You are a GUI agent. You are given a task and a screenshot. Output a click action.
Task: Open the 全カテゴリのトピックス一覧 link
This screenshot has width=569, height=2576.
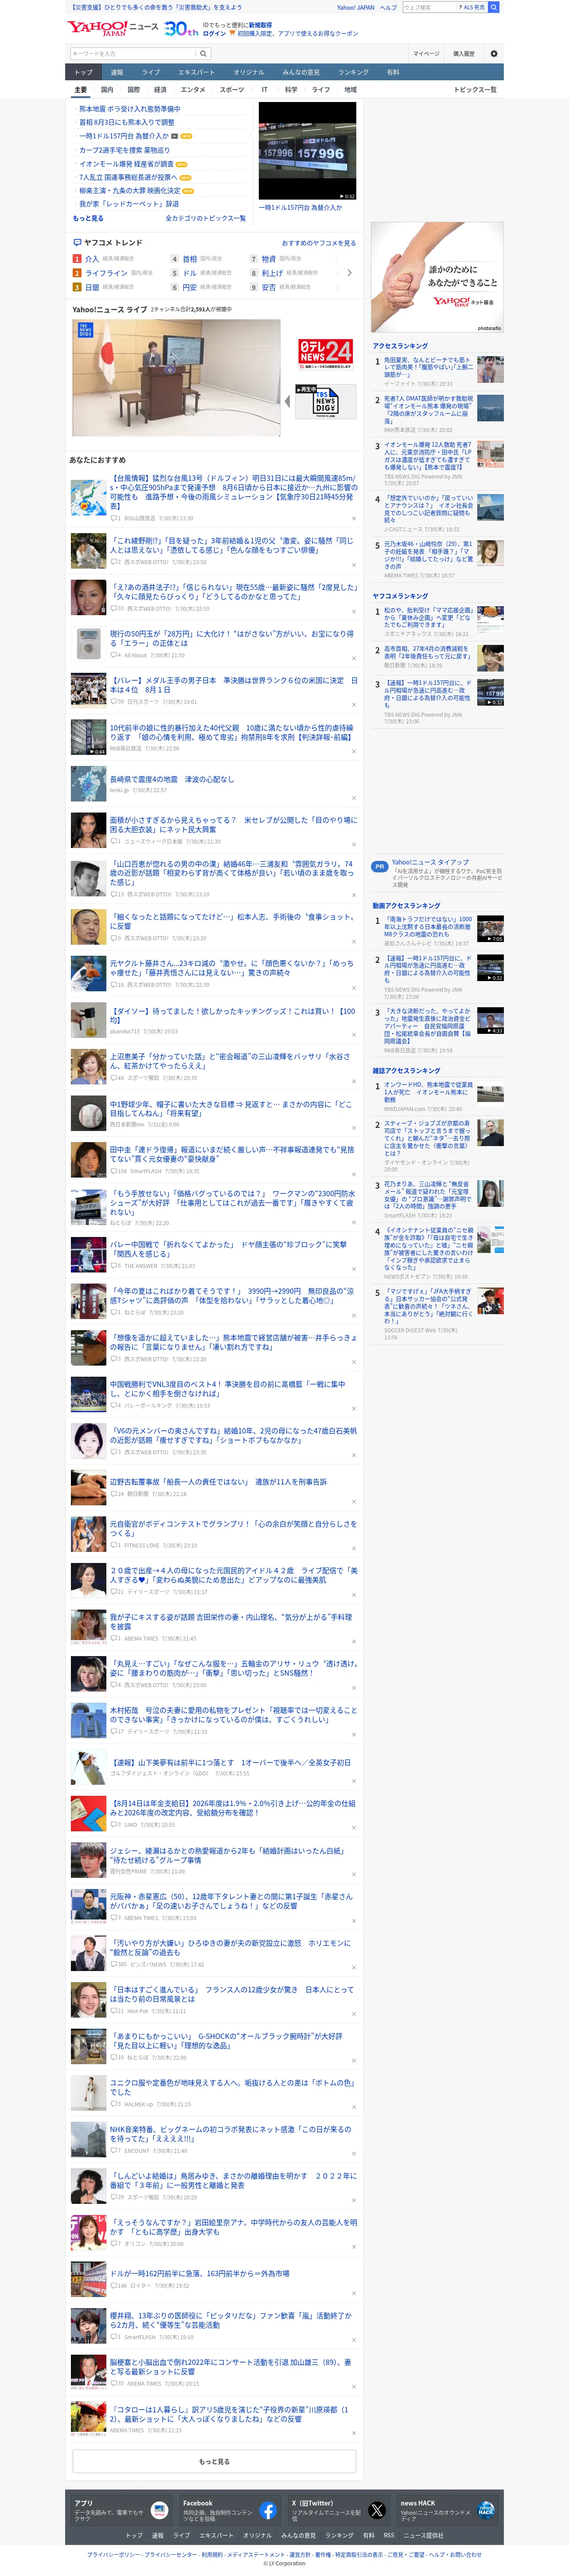pos(205,218)
